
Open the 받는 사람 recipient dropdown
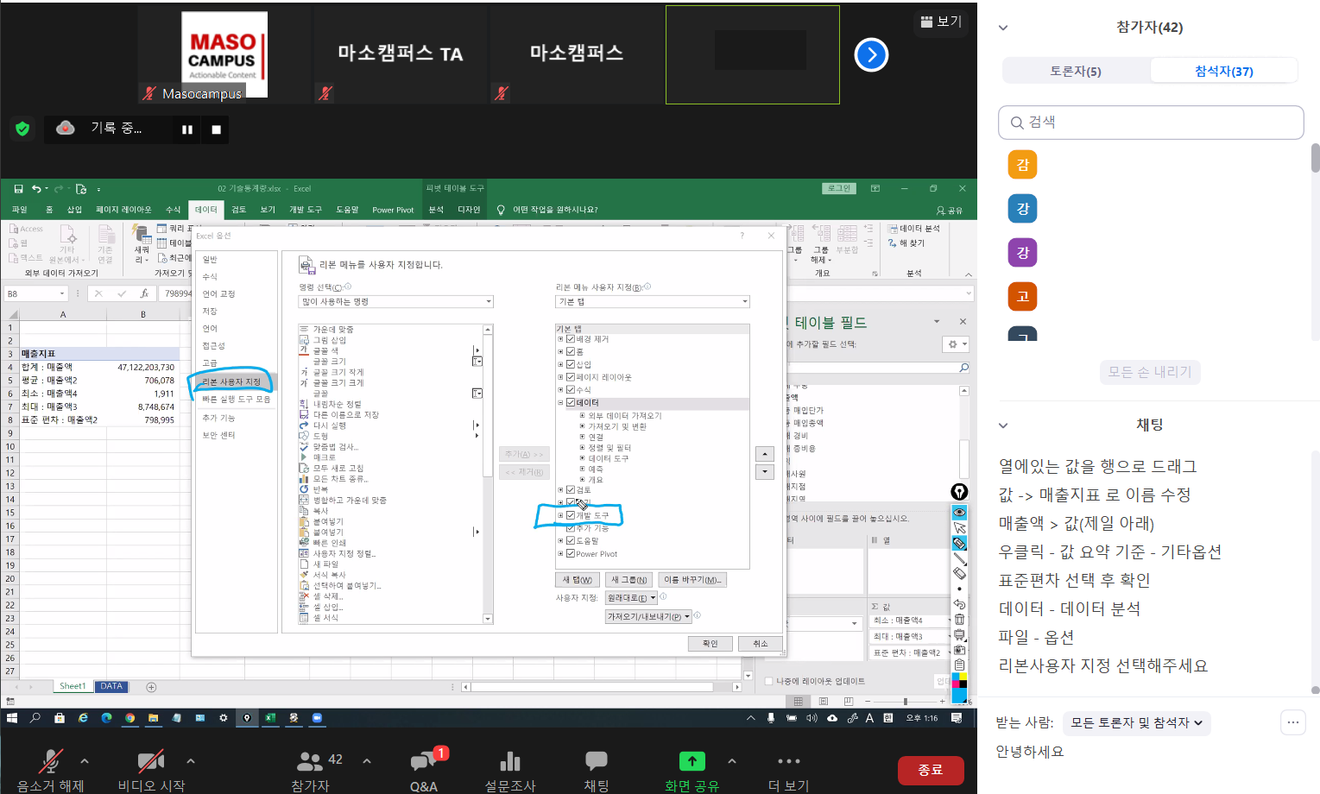[1136, 722]
